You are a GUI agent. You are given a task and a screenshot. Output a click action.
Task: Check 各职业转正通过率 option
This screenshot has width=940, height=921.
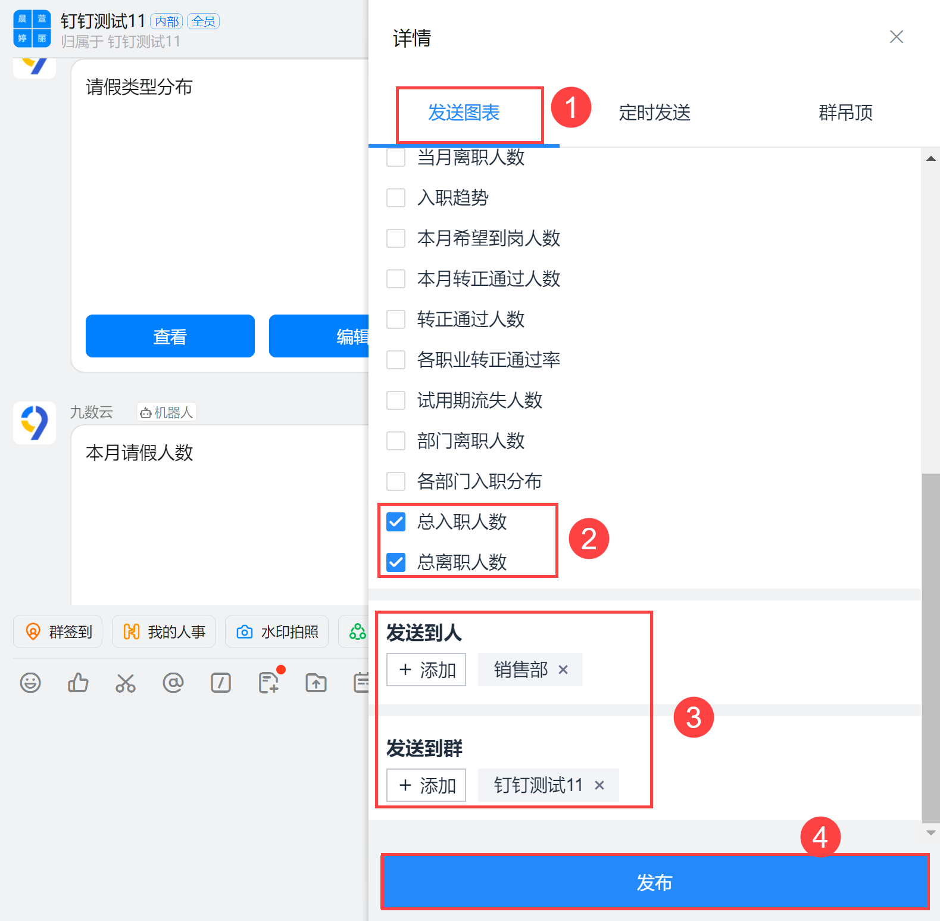click(396, 360)
